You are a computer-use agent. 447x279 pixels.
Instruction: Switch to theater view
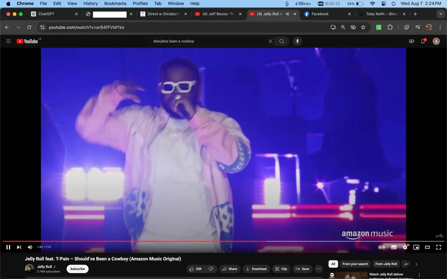(x=427, y=247)
